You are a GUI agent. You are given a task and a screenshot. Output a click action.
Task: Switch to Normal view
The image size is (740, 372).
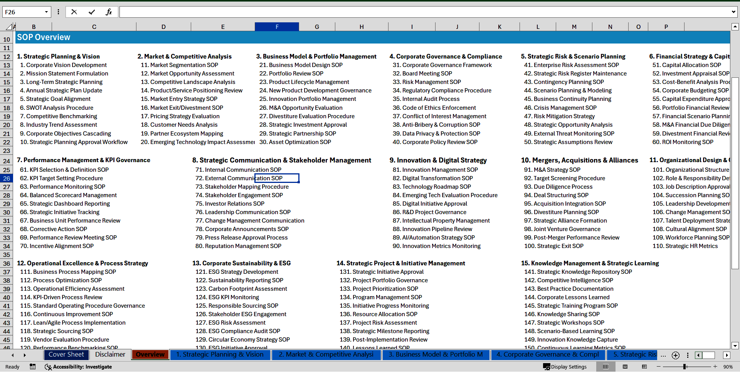pos(606,367)
